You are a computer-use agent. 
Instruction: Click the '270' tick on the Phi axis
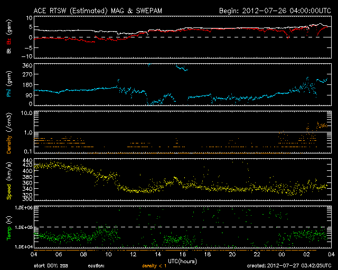tap(27, 74)
